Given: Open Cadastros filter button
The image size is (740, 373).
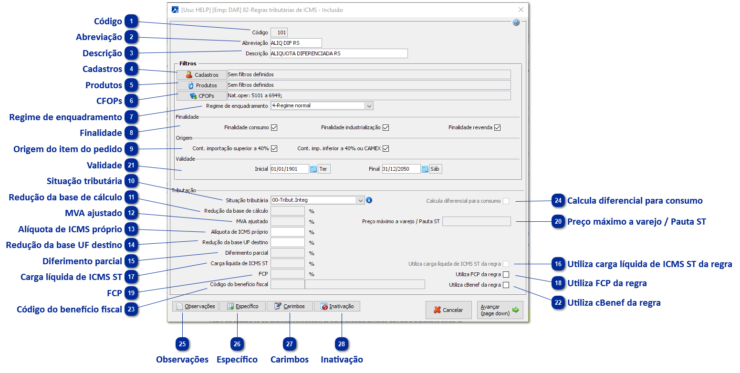Looking at the screenshot, I should 202,74.
